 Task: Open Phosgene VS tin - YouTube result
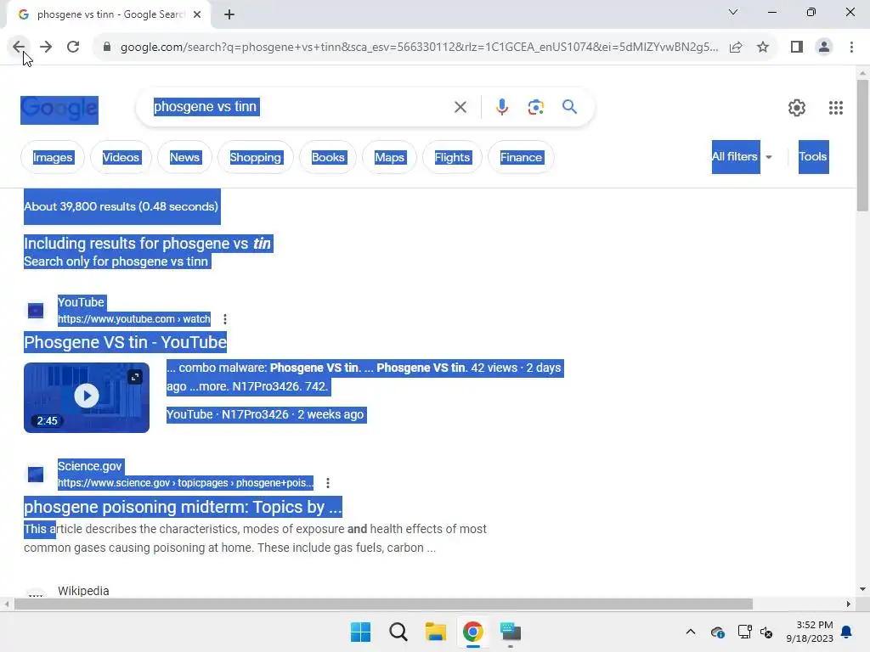pos(126,343)
